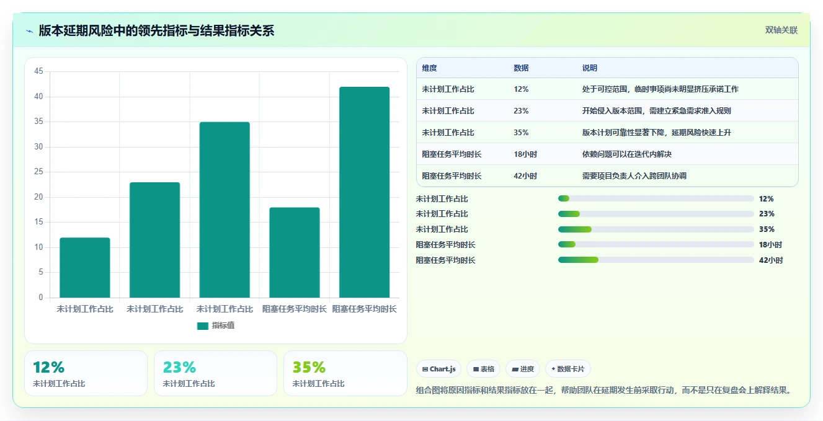This screenshot has width=823, height=421.
Task: Open the 12% 未计划工作占比 stat card
Action: (86, 373)
